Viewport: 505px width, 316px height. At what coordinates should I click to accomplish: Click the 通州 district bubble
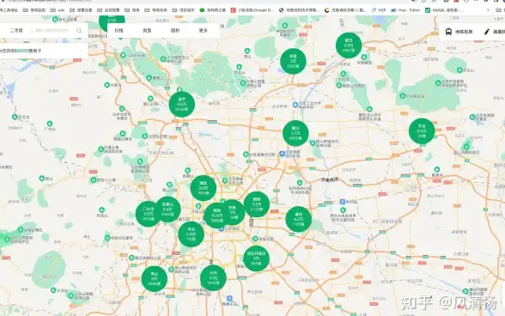point(298,219)
